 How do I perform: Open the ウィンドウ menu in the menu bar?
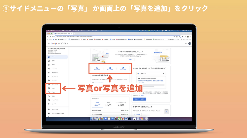[x=94, y=31]
